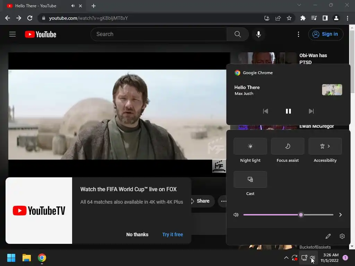
Task: Click the share page icon in address bar
Action: click(278, 18)
